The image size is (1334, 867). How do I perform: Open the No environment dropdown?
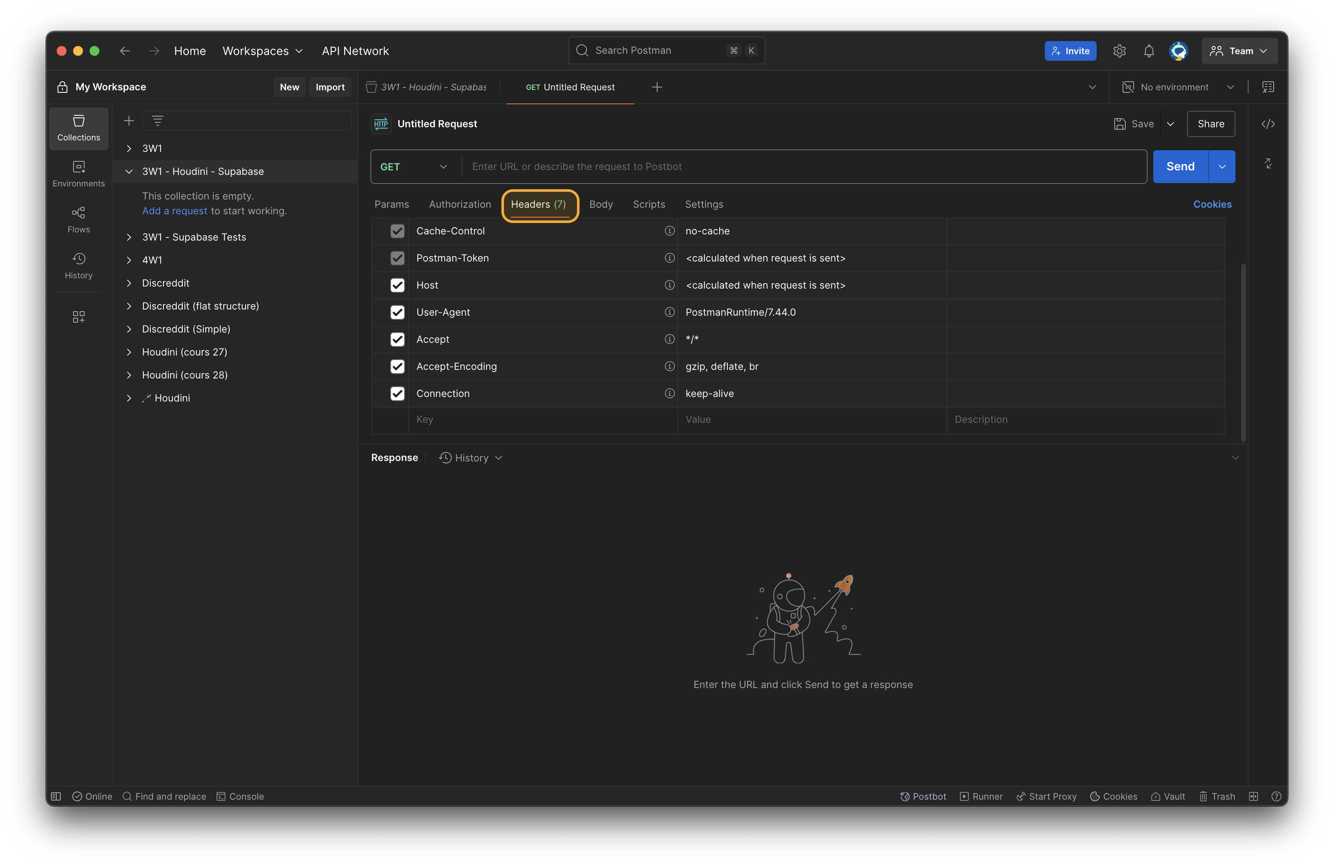click(1179, 87)
